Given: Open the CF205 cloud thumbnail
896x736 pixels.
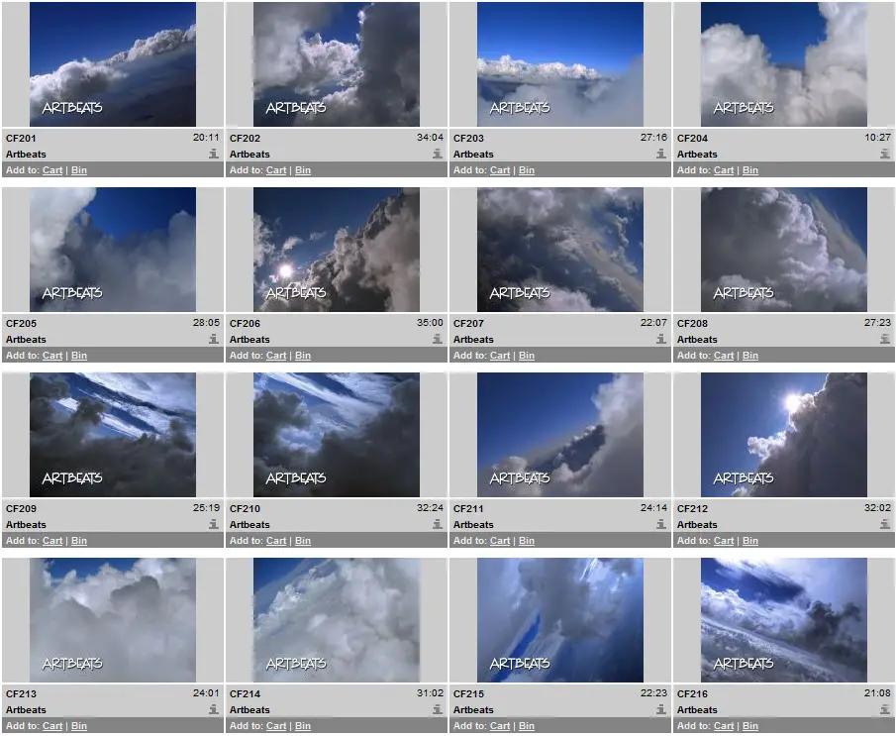Looking at the screenshot, I should point(113,250).
